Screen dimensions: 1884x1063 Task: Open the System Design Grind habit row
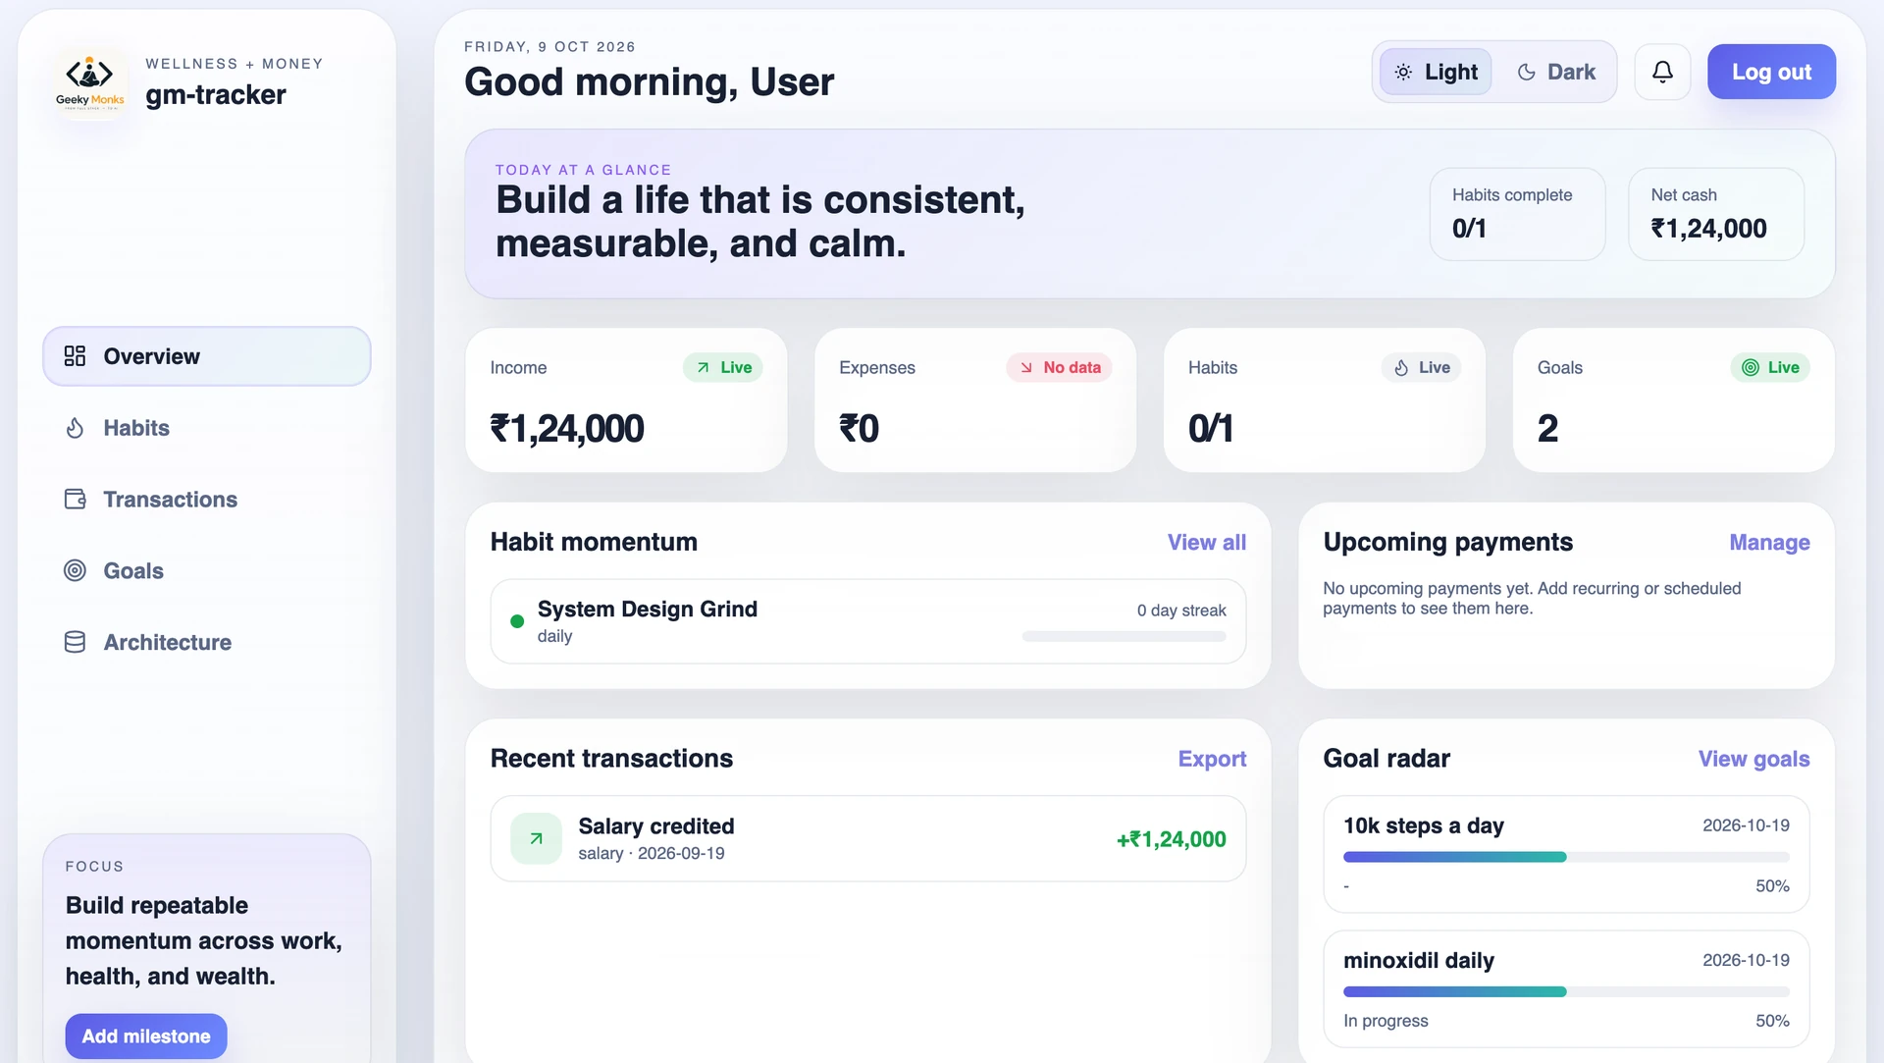(x=867, y=621)
